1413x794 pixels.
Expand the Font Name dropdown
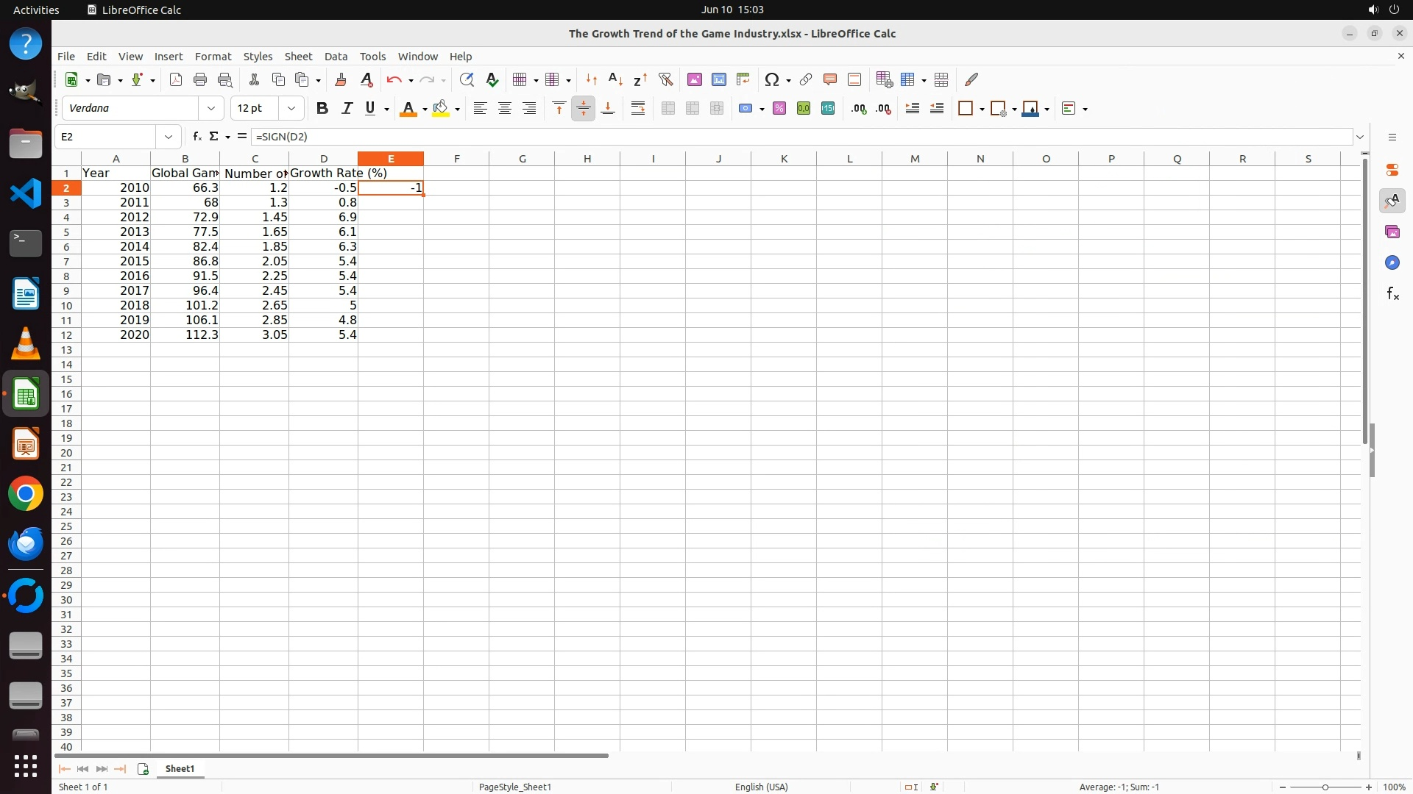[211, 109]
